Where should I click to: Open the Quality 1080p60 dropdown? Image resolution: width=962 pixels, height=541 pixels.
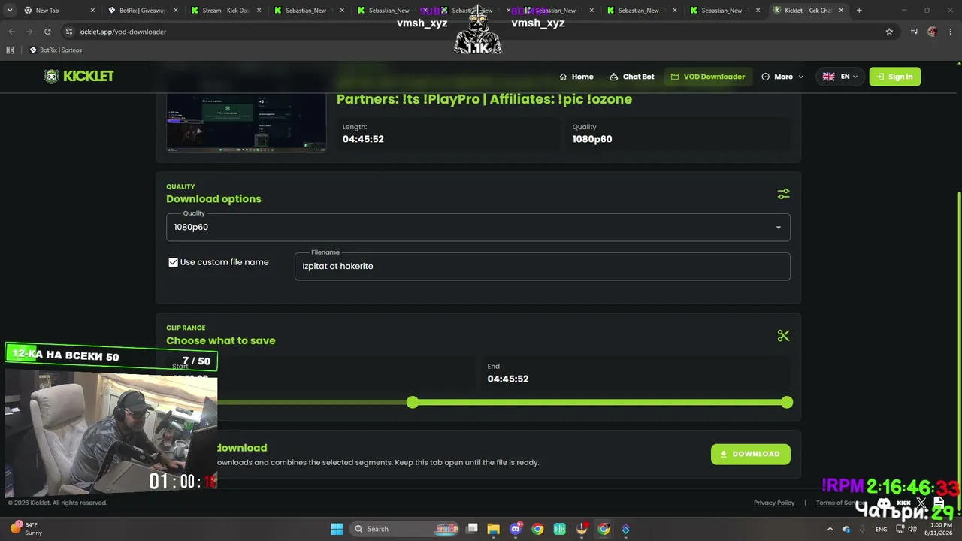click(478, 227)
